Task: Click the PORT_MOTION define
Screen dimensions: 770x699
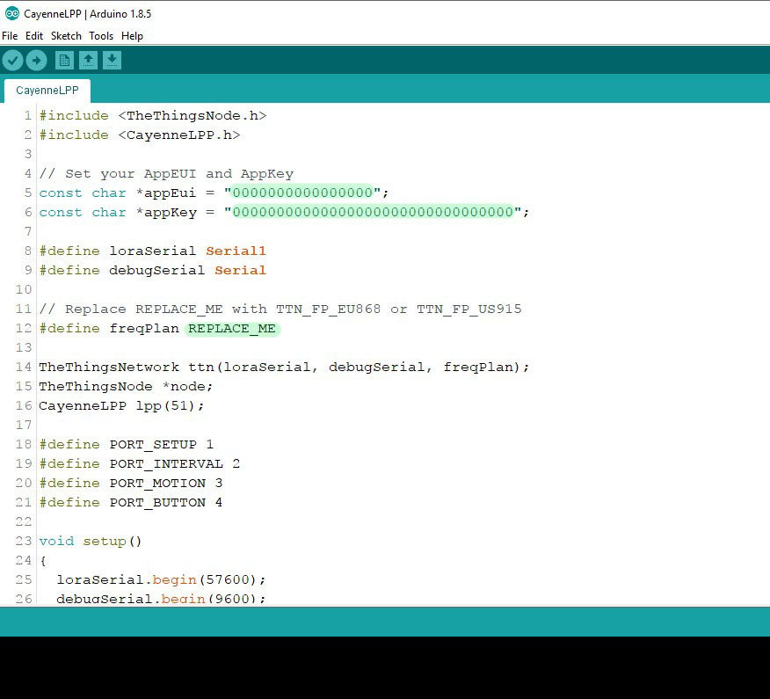Action: click(x=131, y=484)
